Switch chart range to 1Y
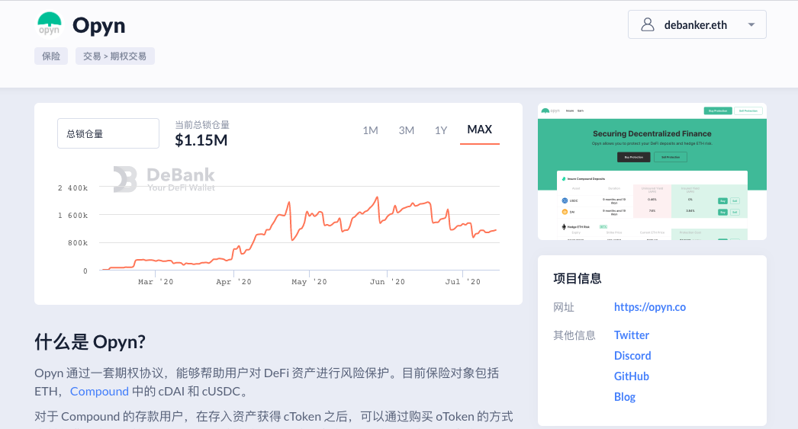This screenshot has height=429, width=798. click(x=441, y=130)
